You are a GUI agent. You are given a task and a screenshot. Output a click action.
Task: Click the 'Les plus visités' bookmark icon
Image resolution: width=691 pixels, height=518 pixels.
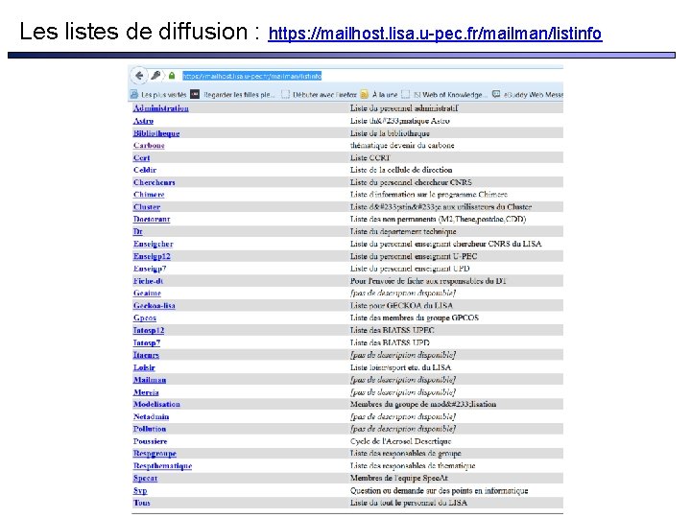(134, 94)
